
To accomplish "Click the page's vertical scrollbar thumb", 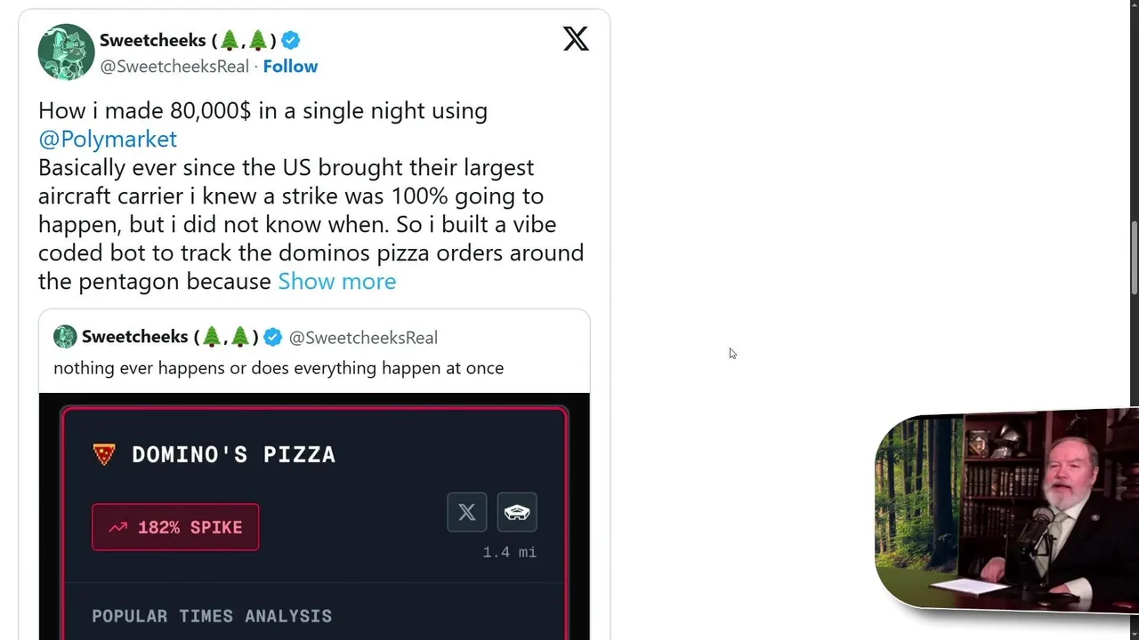I will (1134, 258).
